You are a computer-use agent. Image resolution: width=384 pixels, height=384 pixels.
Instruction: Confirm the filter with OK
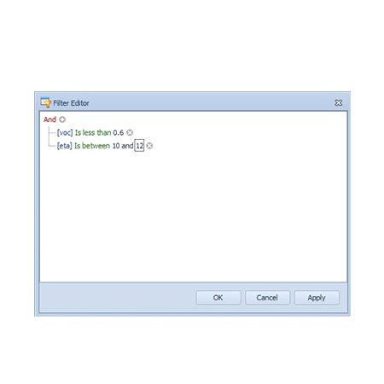(x=218, y=298)
